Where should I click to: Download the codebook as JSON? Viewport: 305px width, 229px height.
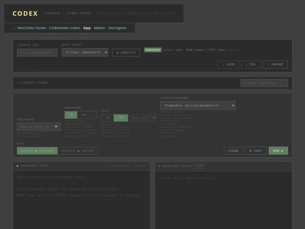pos(228,64)
